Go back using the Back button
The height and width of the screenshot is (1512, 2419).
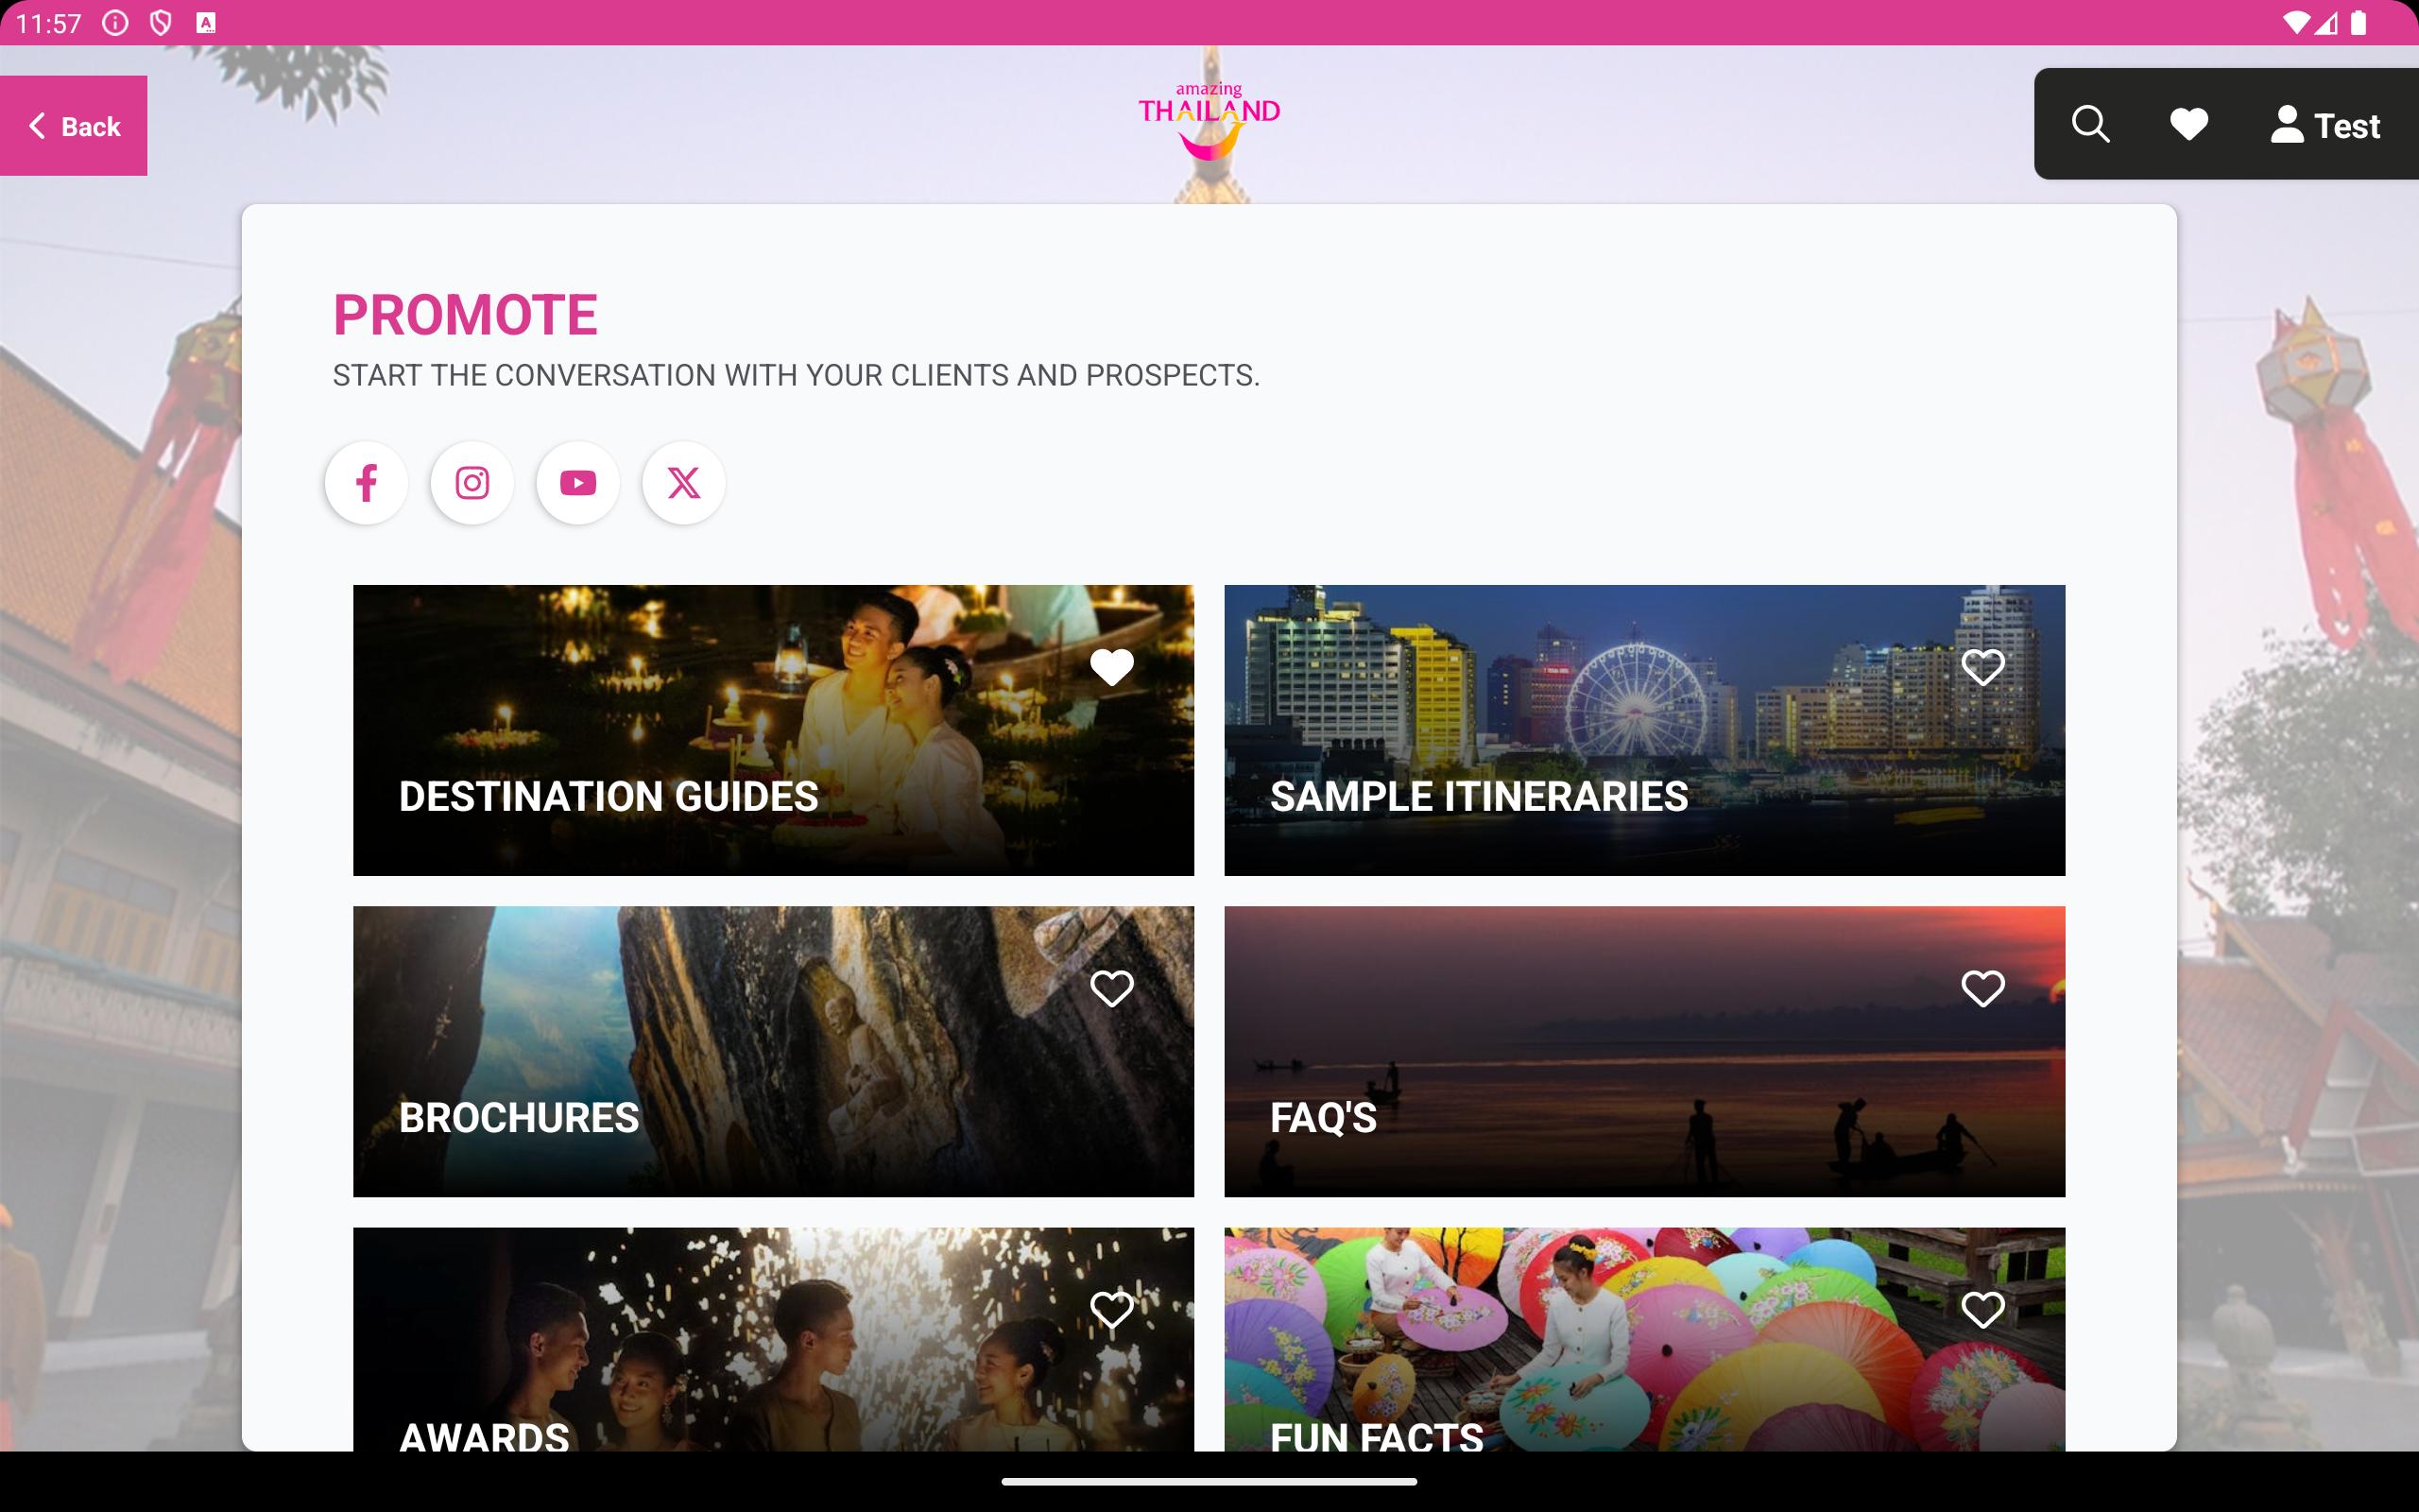pos(74,126)
